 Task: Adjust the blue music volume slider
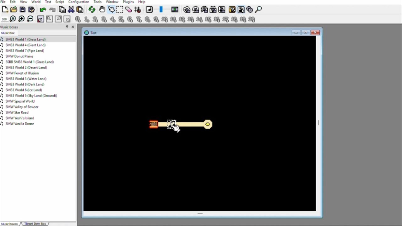coord(161,9)
